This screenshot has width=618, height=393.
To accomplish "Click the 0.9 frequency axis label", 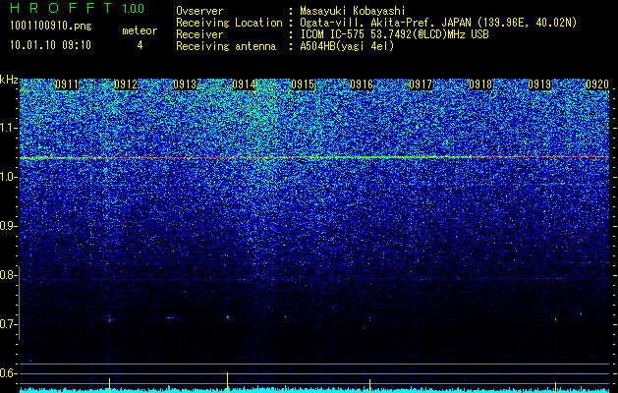I will [x=7, y=226].
